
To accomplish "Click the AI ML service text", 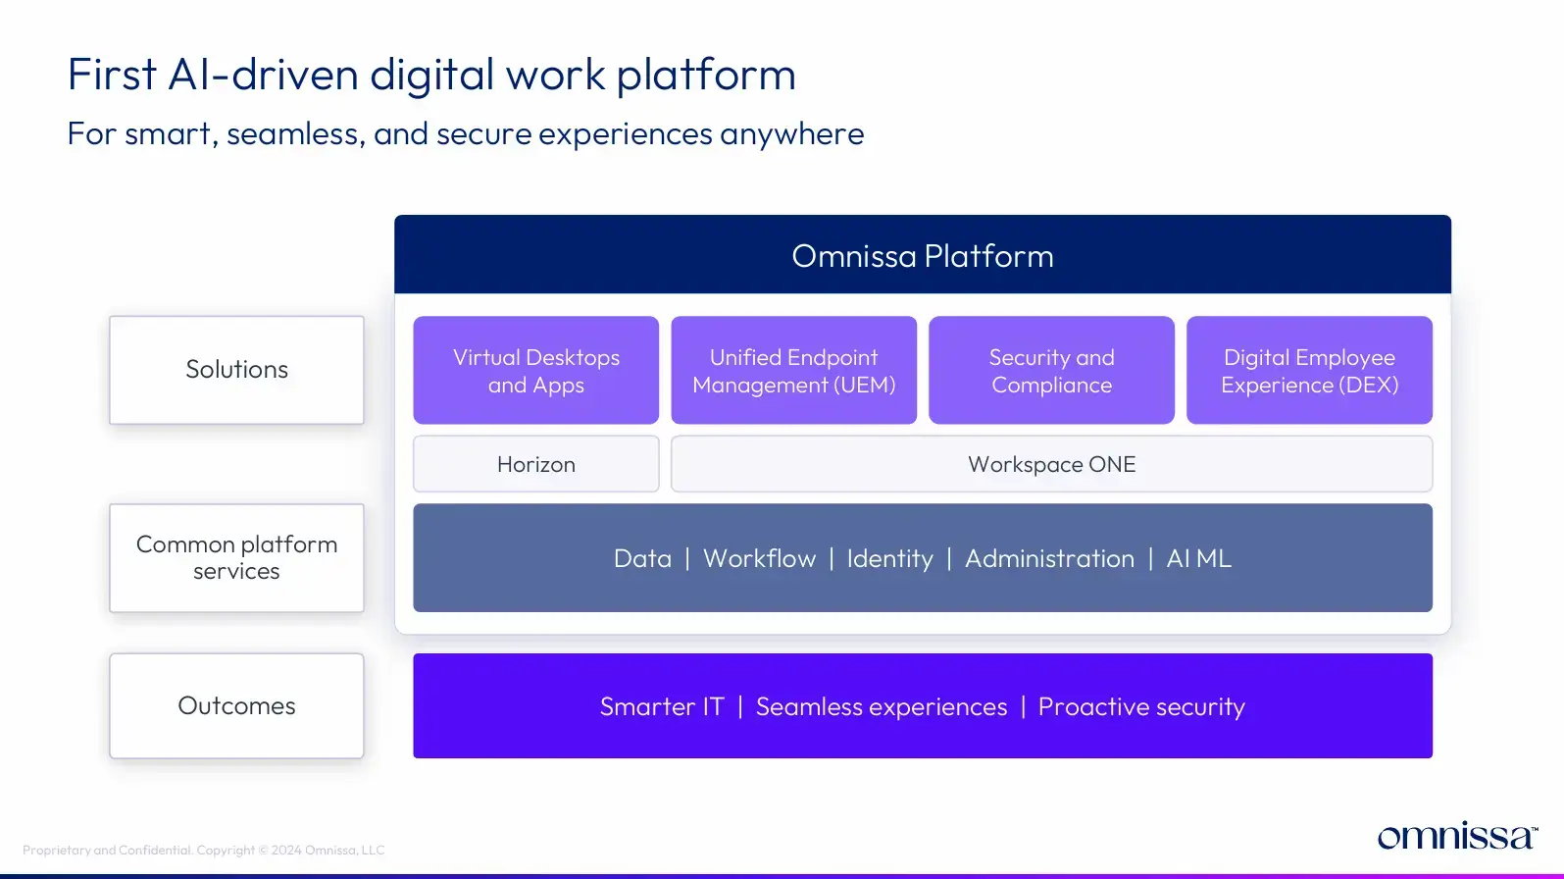I will coord(1198,559).
